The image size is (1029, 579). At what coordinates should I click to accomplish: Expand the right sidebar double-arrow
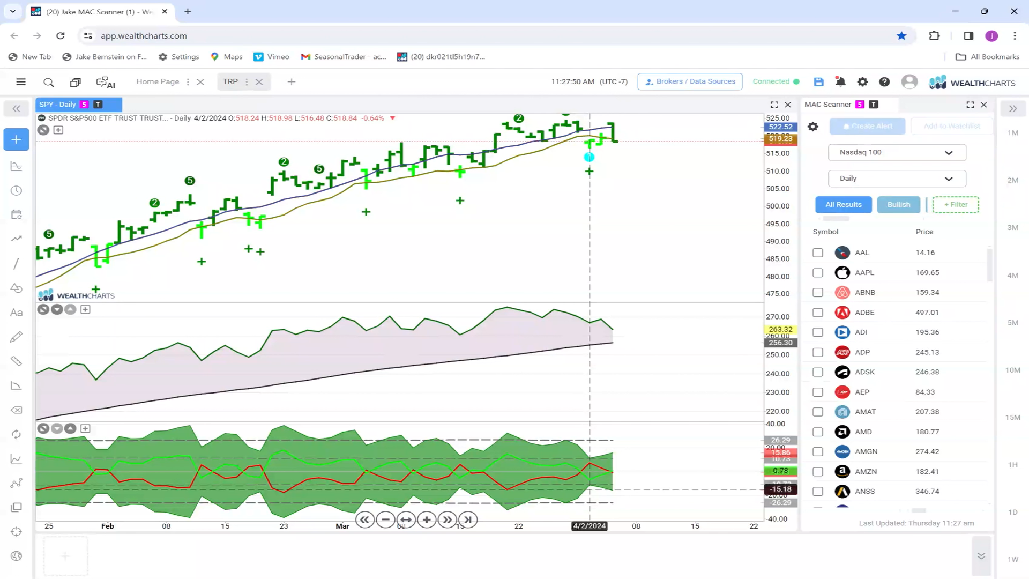pos(1012,109)
